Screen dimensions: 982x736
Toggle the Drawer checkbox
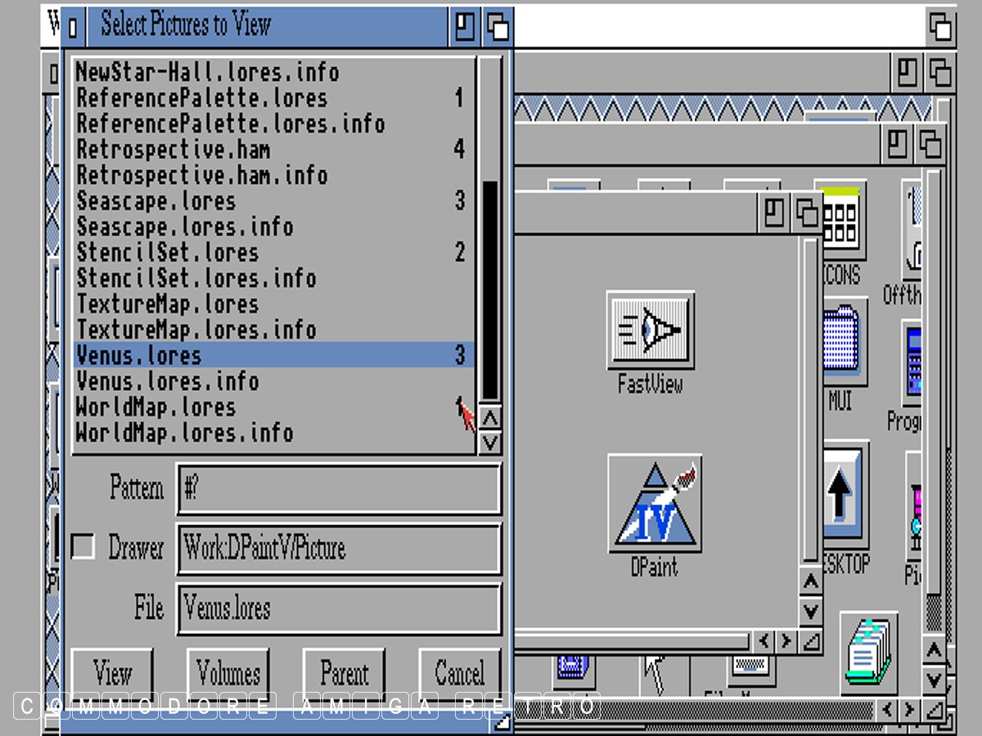click(x=83, y=546)
